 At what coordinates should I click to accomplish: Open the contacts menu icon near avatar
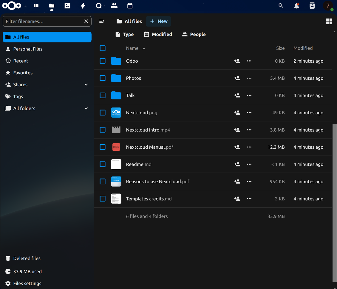312,6
